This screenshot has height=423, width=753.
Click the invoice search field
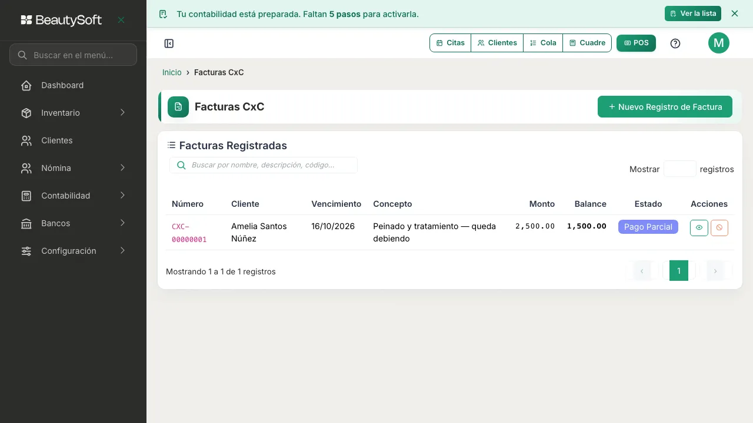pyautogui.click(x=264, y=165)
